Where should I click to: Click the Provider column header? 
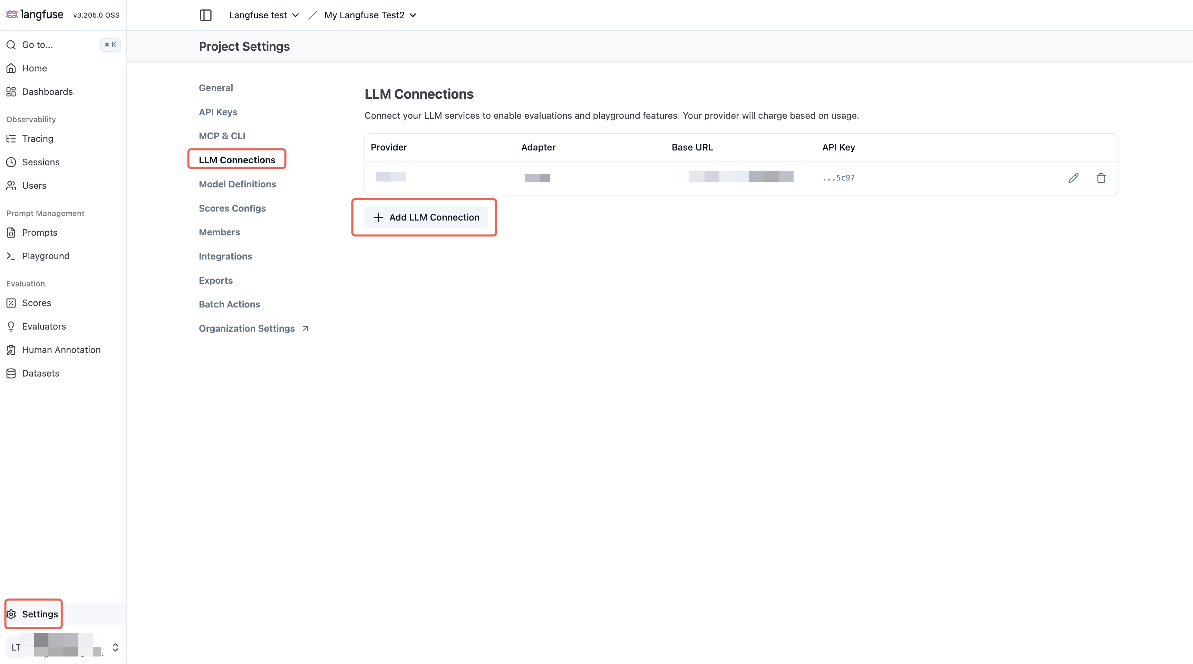[389, 147]
